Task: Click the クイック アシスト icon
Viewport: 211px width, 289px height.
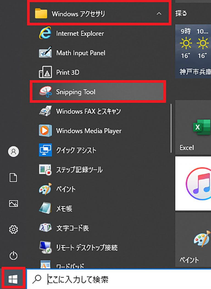Action: [x=45, y=150]
